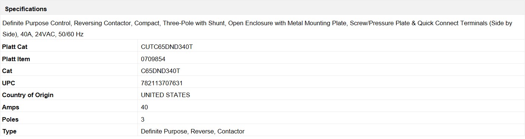The width and height of the screenshot is (525, 139).
Task: Click the Type row label
Action: pos(9,131)
